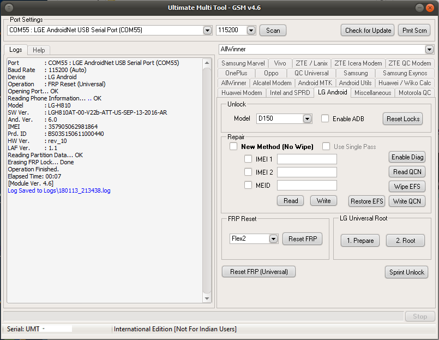Open the Alcatel Modem tab
This screenshot has width=439, height=340.
[x=272, y=83]
